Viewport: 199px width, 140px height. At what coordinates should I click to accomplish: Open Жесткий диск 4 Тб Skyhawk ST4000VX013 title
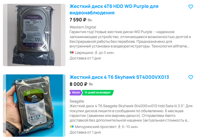pos(119,77)
